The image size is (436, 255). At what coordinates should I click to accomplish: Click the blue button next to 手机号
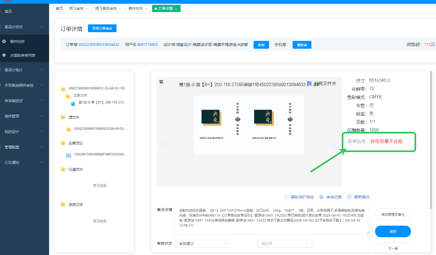(x=302, y=45)
